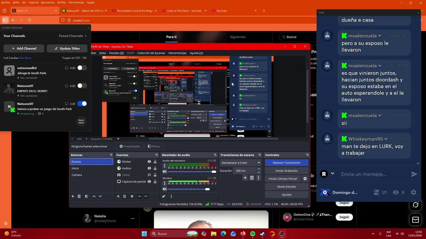This screenshot has width=426, height=239.
Task: Open Restream chat settings gear
Action: point(413,193)
